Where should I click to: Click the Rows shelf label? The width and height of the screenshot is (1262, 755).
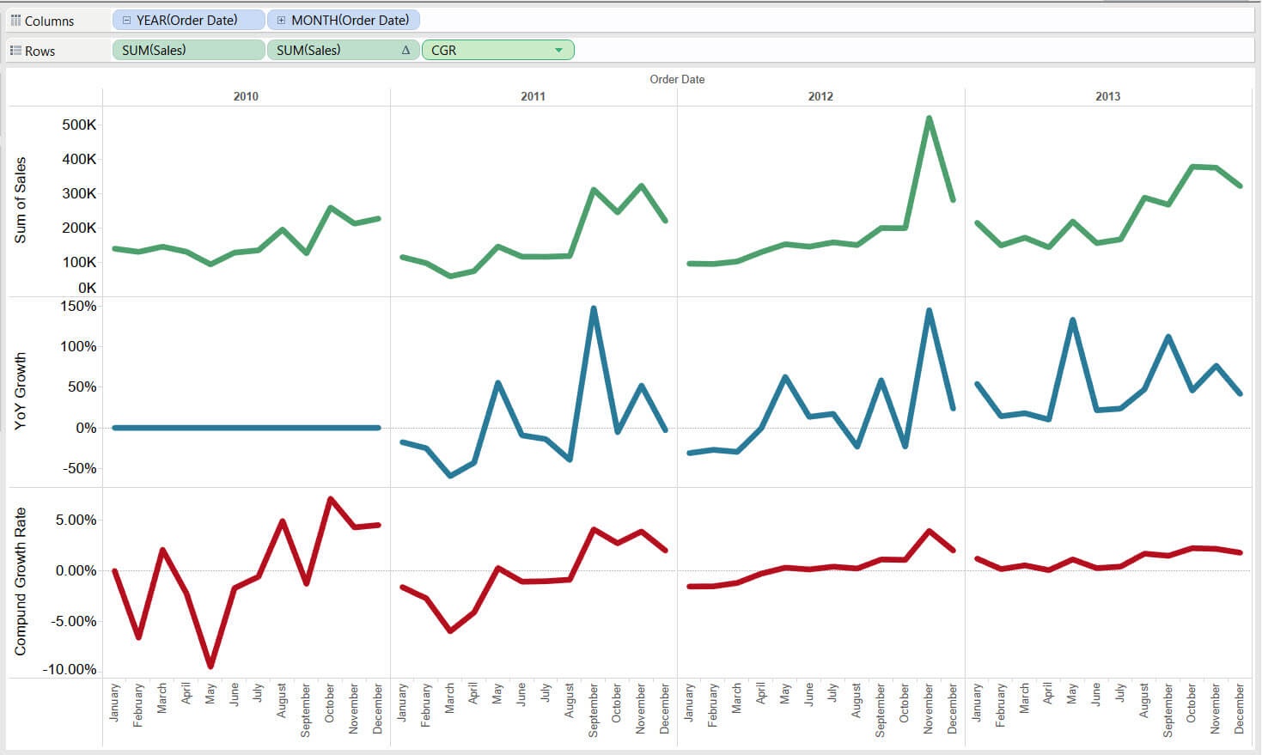40,51
